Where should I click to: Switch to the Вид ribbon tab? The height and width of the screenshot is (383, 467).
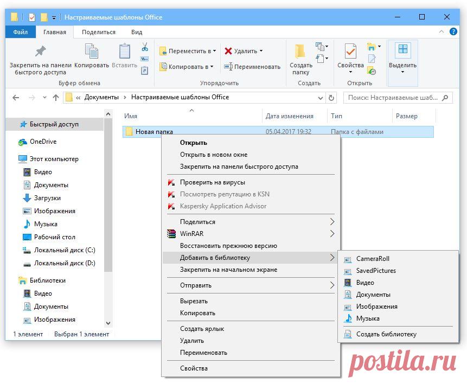click(x=137, y=32)
